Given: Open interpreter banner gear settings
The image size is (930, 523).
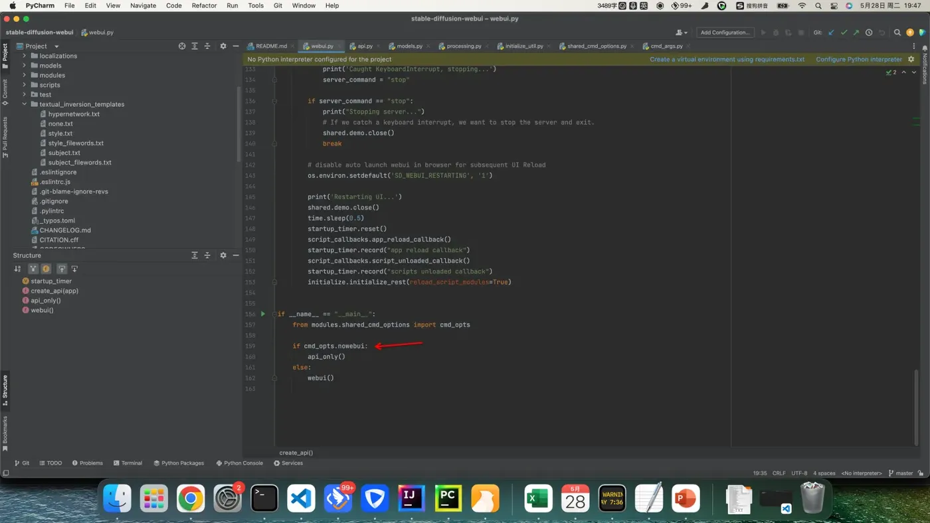Looking at the screenshot, I should pyautogui.click(x=911, y=59).
